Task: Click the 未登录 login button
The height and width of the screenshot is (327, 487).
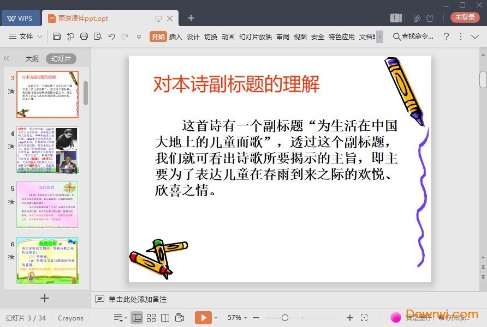Action: [465, 17]
